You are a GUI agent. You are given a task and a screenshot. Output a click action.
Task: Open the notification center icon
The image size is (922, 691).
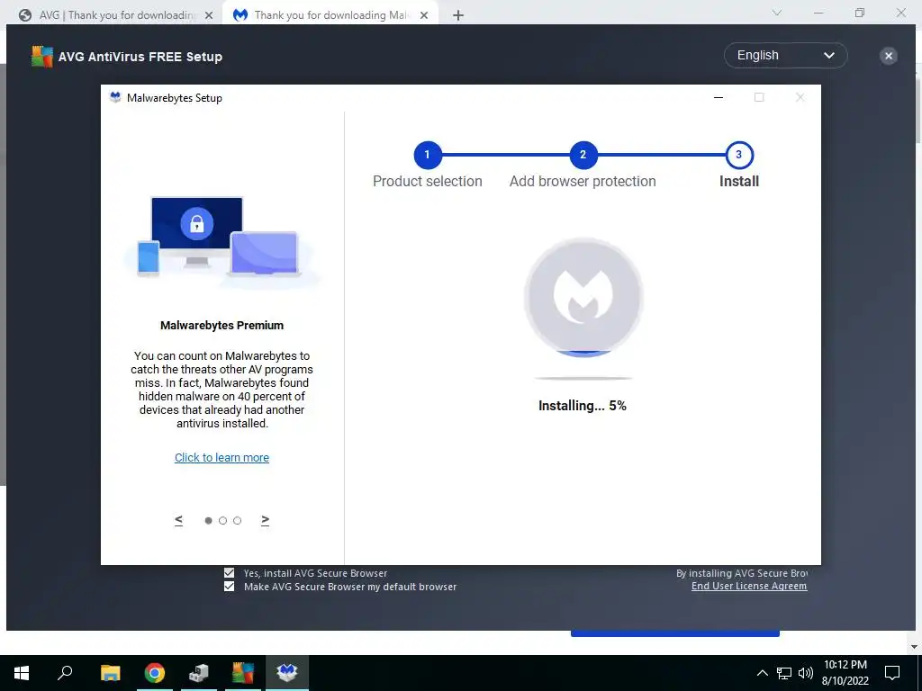click(892, 673)
